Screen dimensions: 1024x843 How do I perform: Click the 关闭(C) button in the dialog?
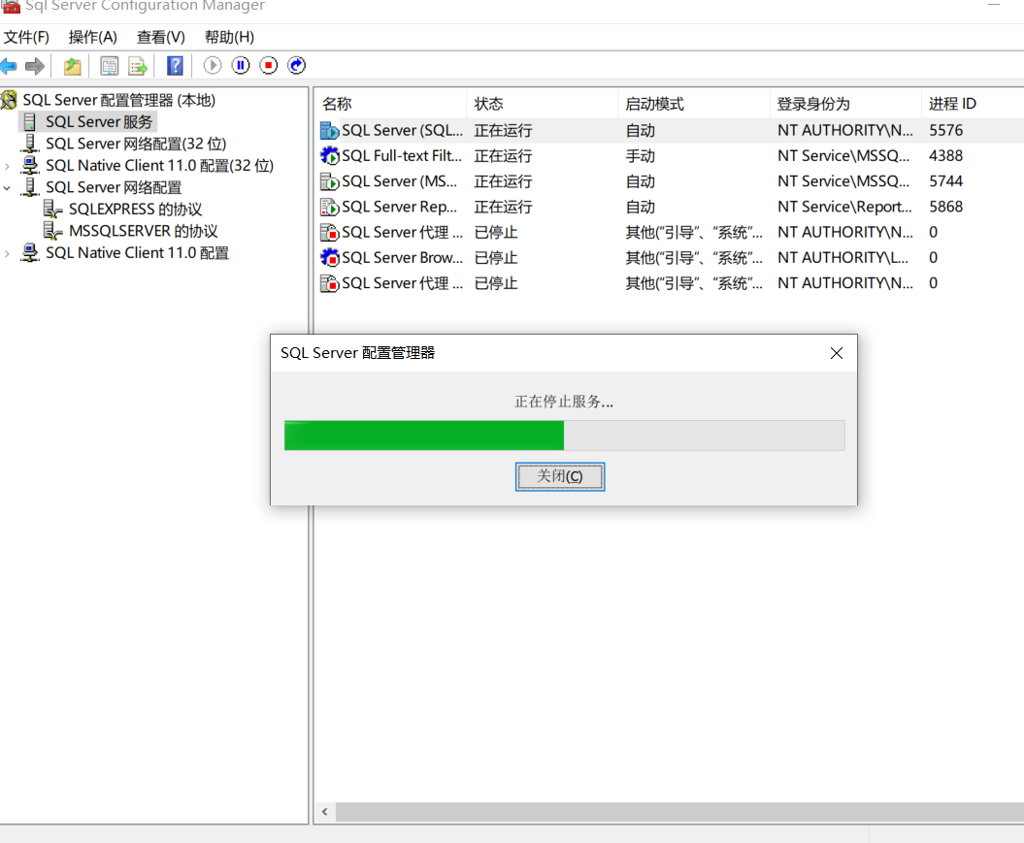coord(560,476)
